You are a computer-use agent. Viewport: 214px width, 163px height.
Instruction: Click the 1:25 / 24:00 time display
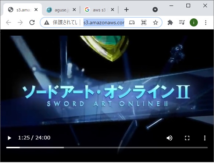tap(34, 138)
